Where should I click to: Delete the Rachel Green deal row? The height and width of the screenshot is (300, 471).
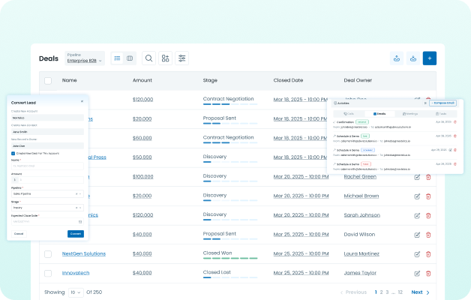(428, 177)
